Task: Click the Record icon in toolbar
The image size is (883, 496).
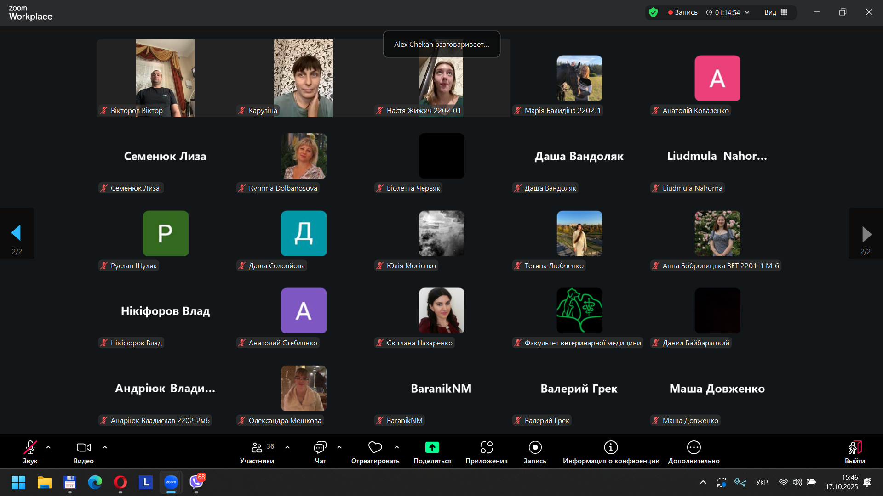Action: (x=535, y=447)
